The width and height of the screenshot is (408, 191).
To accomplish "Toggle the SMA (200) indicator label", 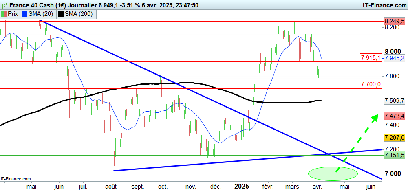I will (x=78, y=14).
